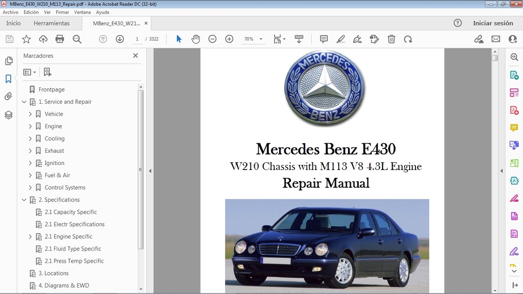Click inside the page number field

137,39
